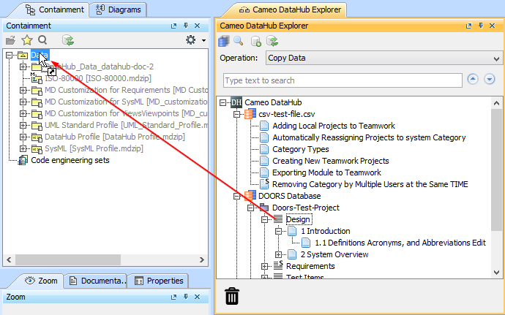Click the star favorites icon in Containment toolbar

[27, 40]
